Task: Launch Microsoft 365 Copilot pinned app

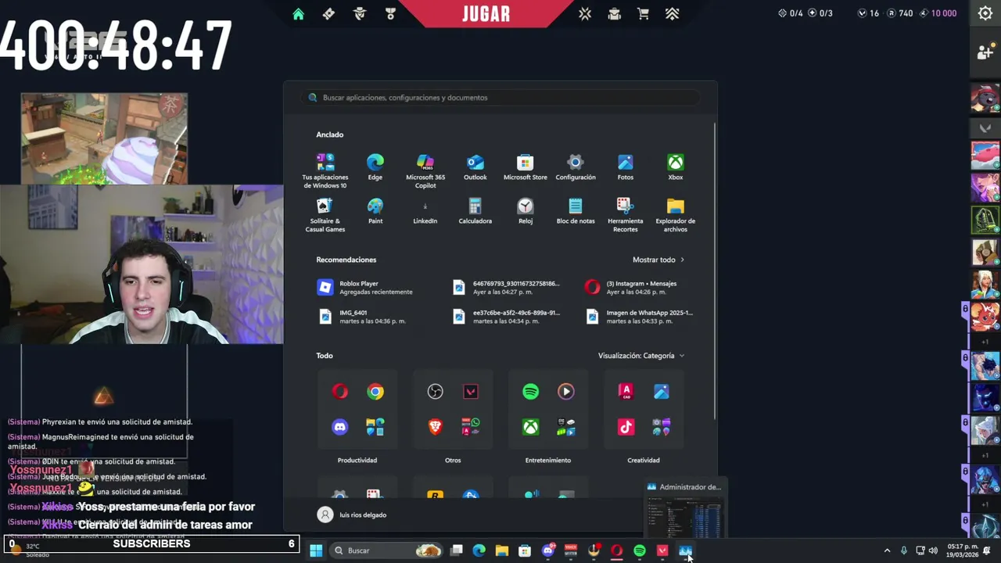Action: [x=425, y=170]
